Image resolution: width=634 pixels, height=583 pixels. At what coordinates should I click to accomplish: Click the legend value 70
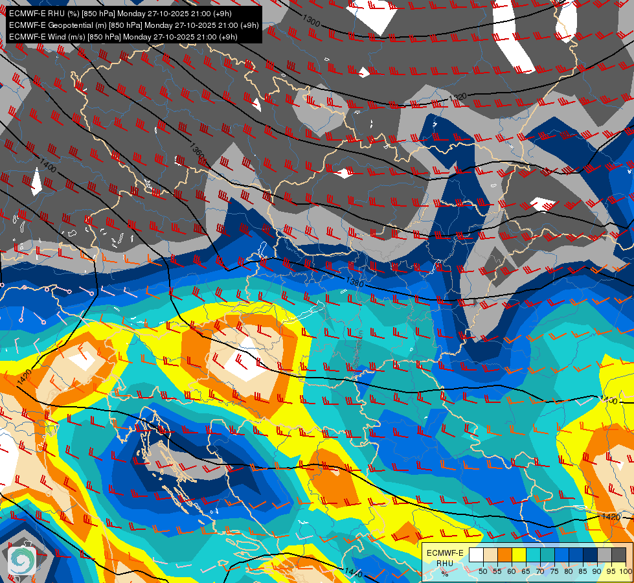[540, 571]
